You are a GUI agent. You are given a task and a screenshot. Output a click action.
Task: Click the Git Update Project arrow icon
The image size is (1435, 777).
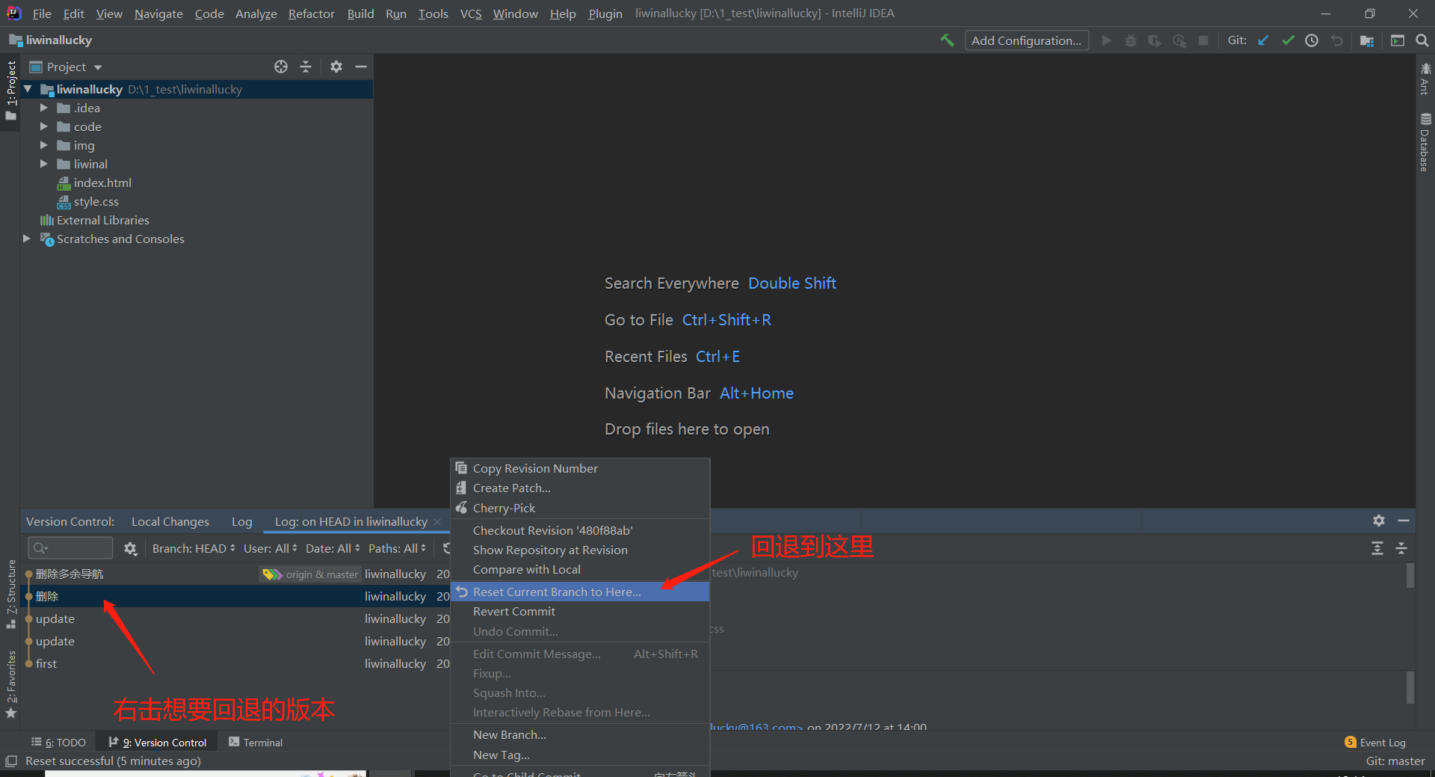[x=1263, y=40]
